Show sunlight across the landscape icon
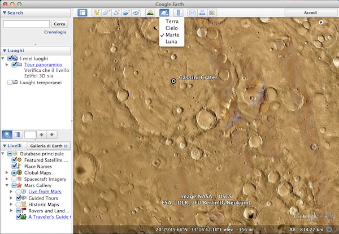 click(150, 12)
